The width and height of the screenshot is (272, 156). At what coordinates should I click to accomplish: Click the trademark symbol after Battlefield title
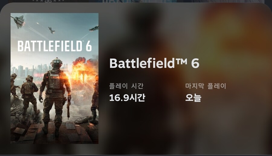pyautogui.click(x=181, y=61)
